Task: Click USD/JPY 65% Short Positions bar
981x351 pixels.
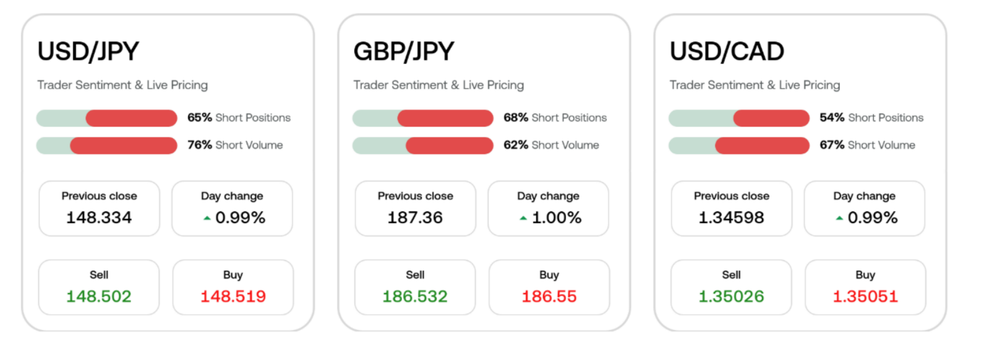Action: (107, 118)
